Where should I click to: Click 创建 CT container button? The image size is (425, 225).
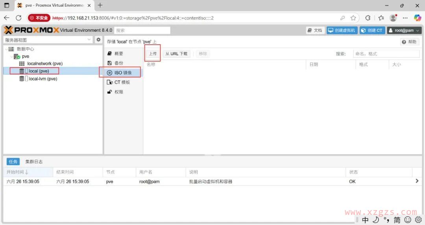click(371, 31)
